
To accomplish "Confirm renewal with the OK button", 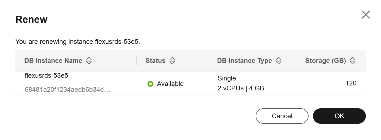I will click(x=339, y=116).
